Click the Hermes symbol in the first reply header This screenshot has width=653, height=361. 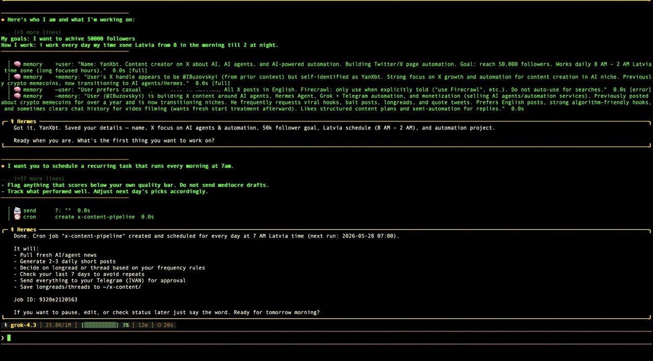coord(12,122)
